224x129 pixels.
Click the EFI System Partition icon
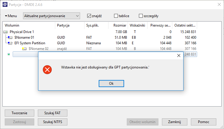tap(10, 43)
